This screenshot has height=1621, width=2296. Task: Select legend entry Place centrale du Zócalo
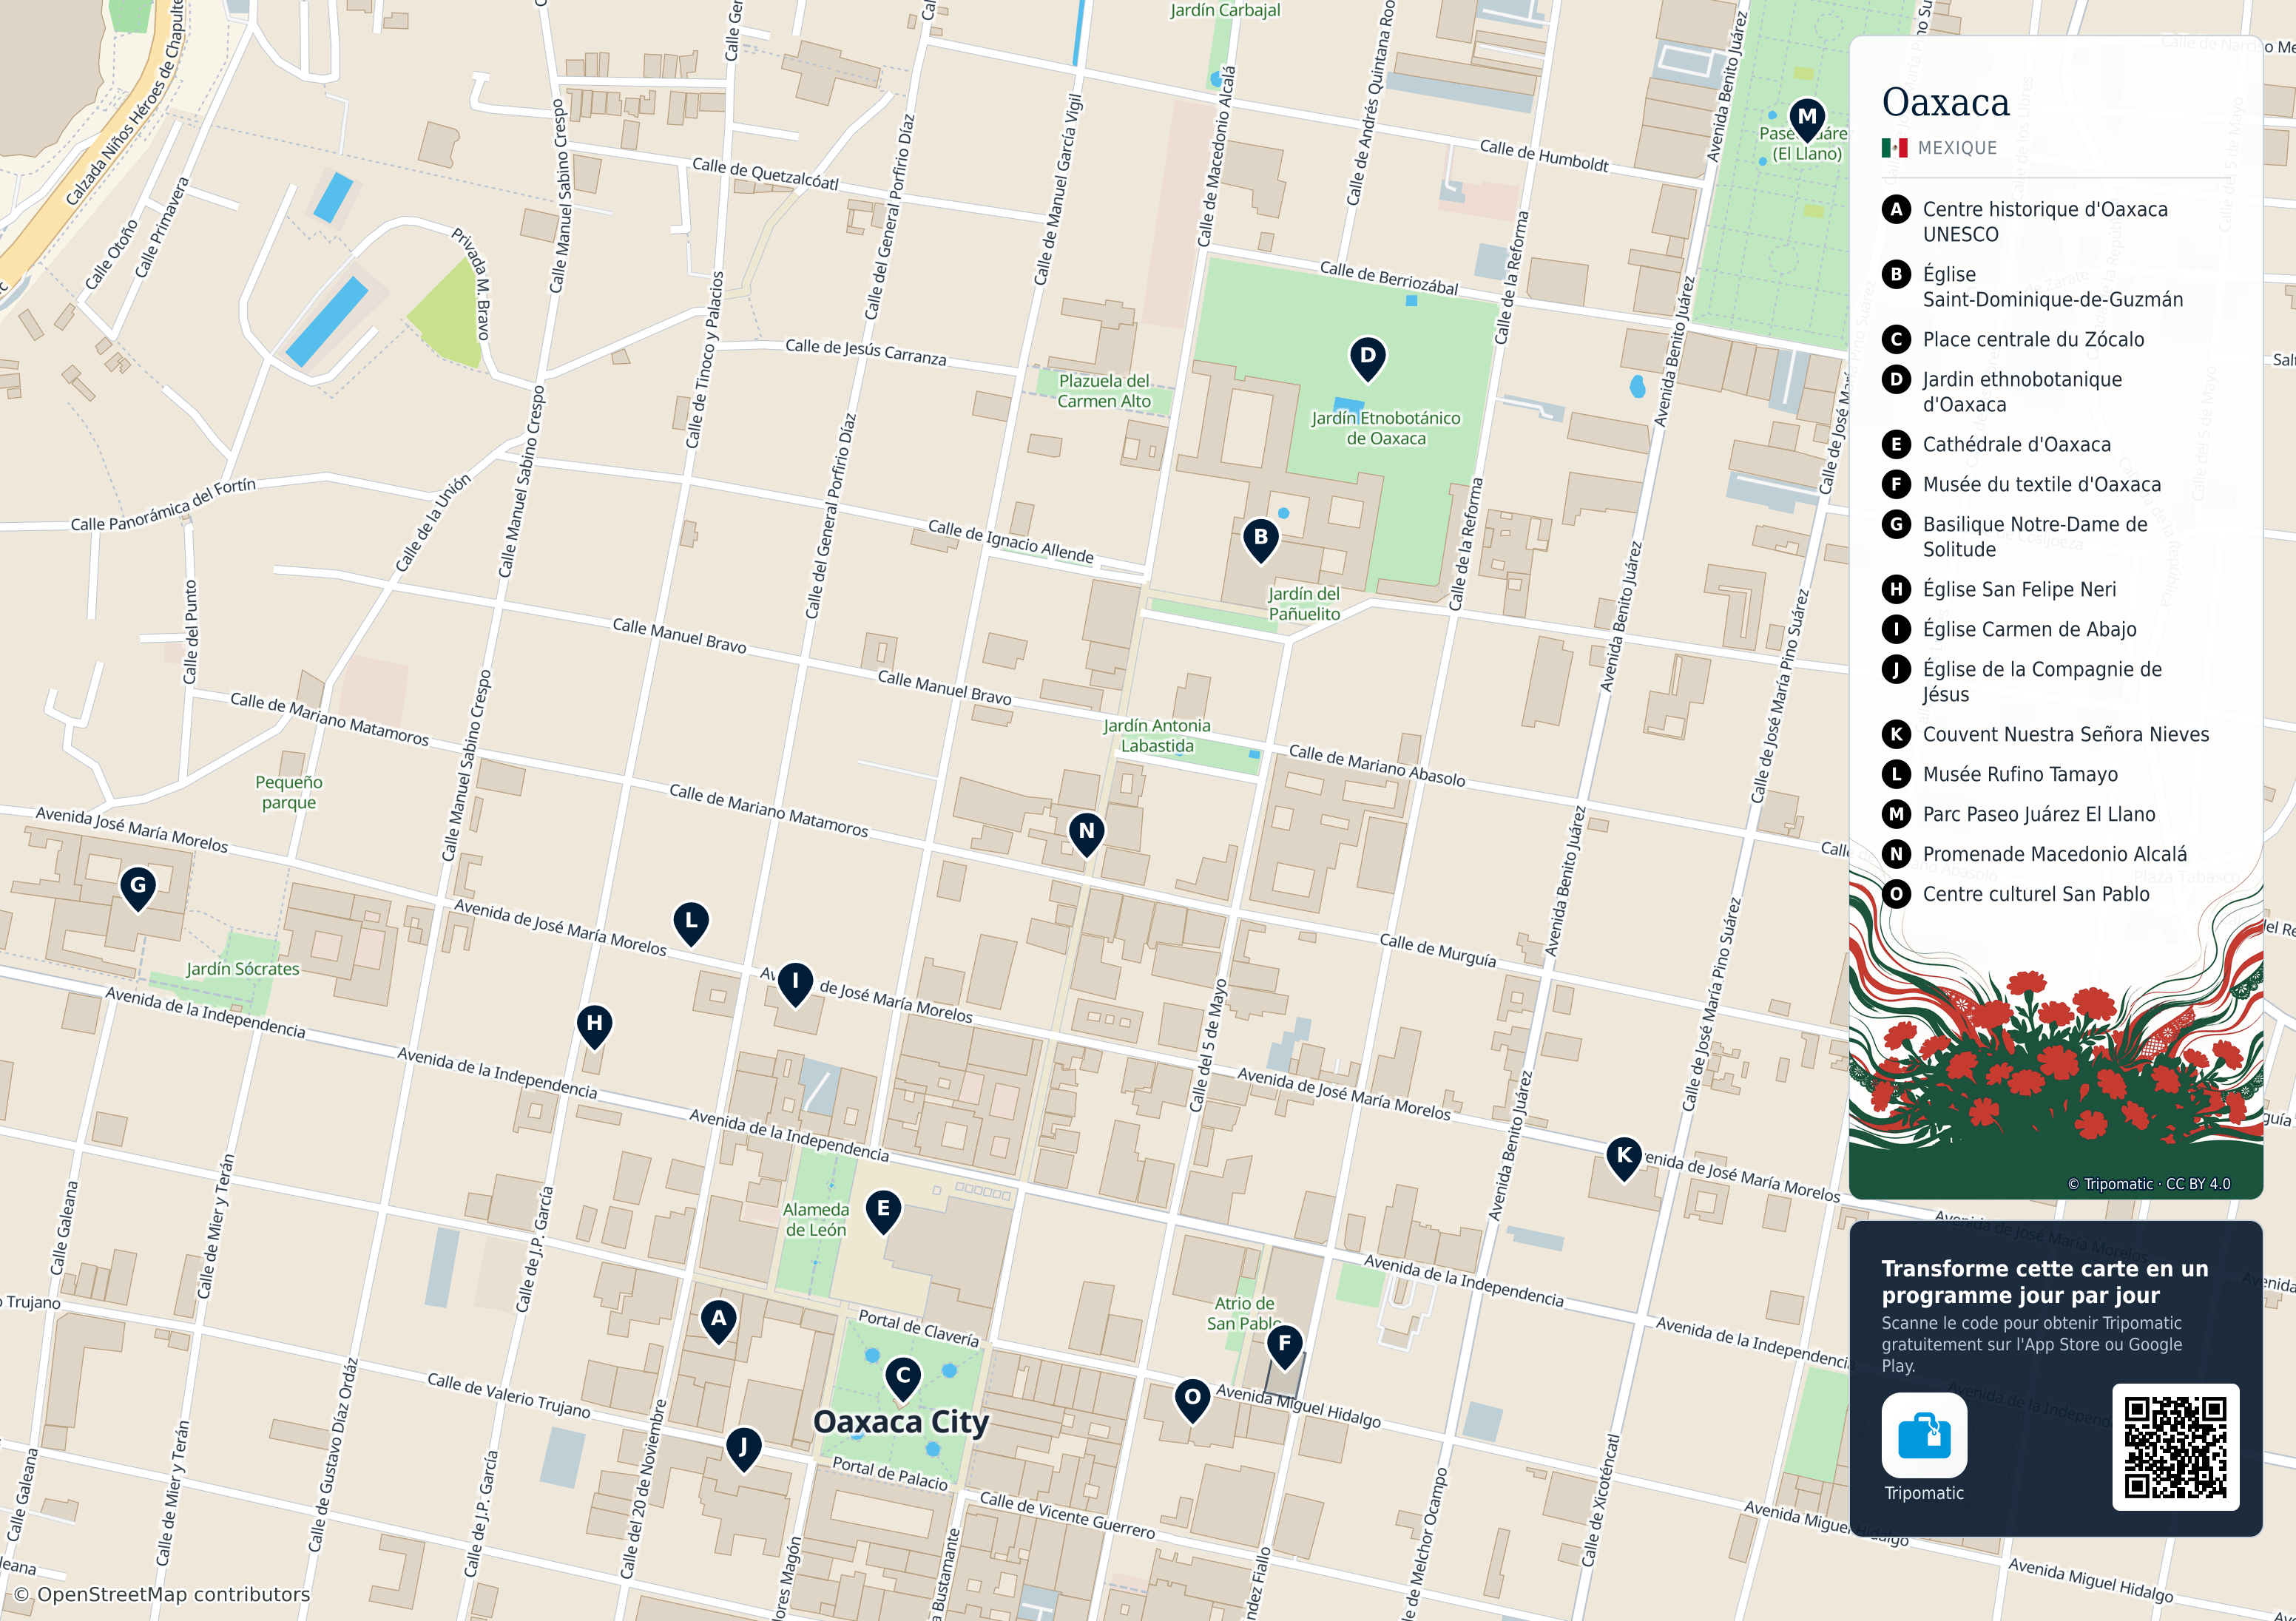click(x=2013, y=340)
